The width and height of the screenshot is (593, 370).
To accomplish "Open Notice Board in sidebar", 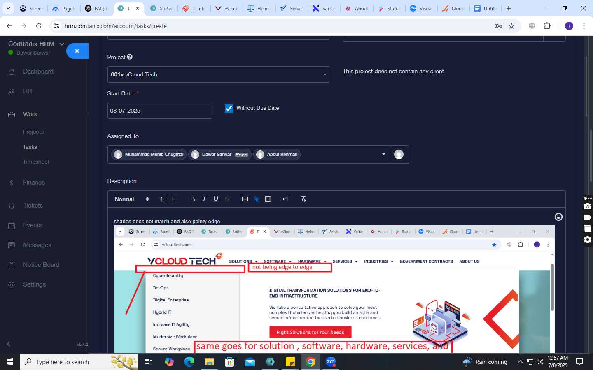I will [x=41, y=265].
